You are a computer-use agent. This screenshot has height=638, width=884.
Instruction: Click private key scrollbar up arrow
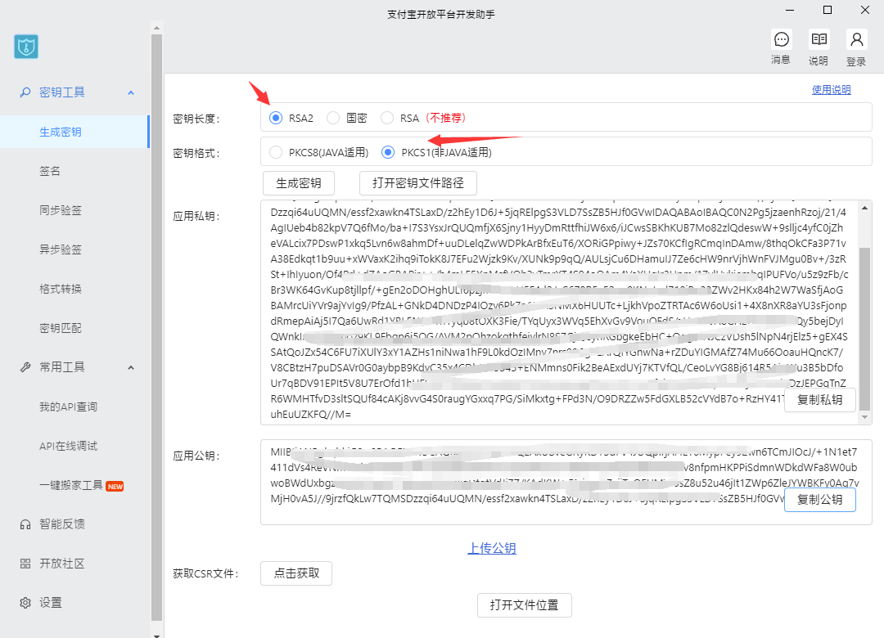coord(865,208)
